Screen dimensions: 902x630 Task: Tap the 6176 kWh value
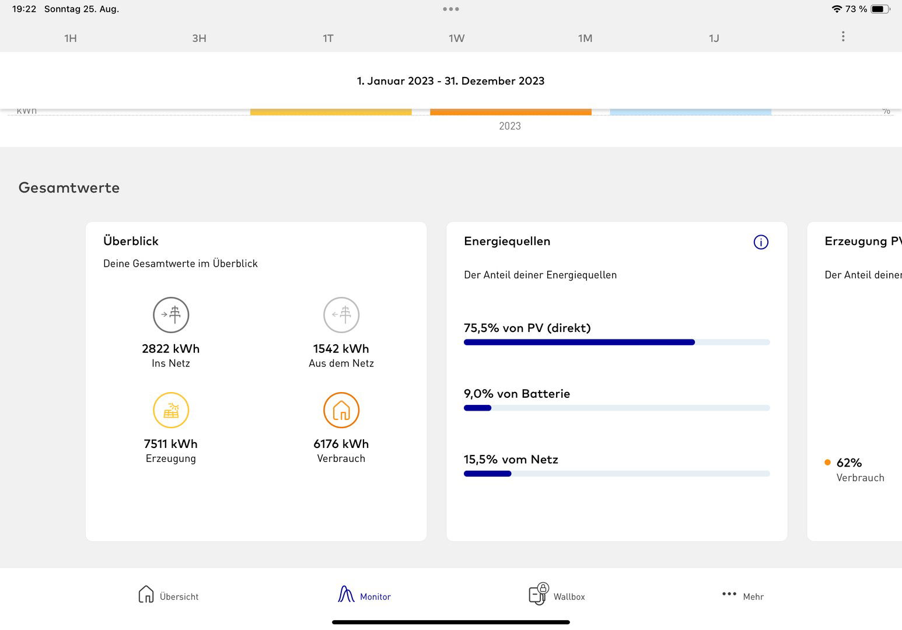pyautogui.click(x=341, y=444)
